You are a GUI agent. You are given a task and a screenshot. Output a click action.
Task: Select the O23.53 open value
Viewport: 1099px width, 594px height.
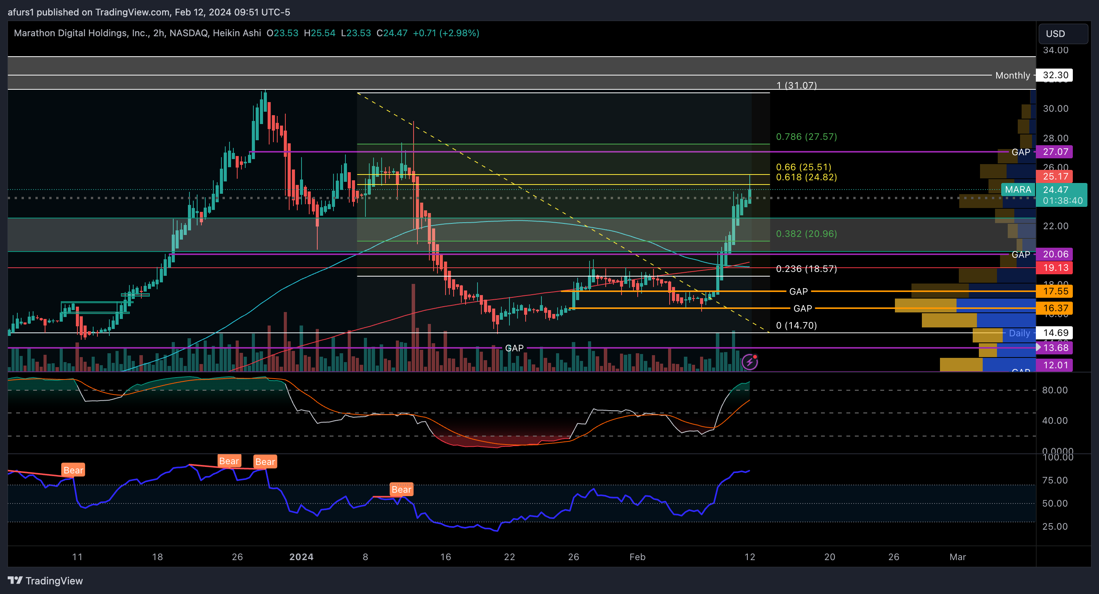coord(282,33)
